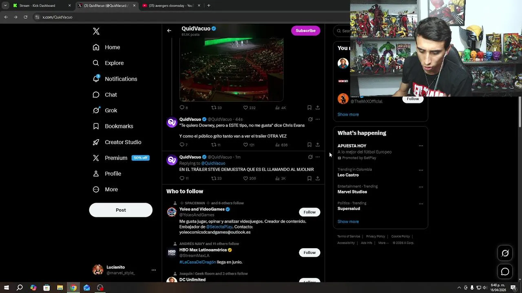Follow Yoleo and VideoGames
The image size is (522, 293).
[x=310, y=212]
